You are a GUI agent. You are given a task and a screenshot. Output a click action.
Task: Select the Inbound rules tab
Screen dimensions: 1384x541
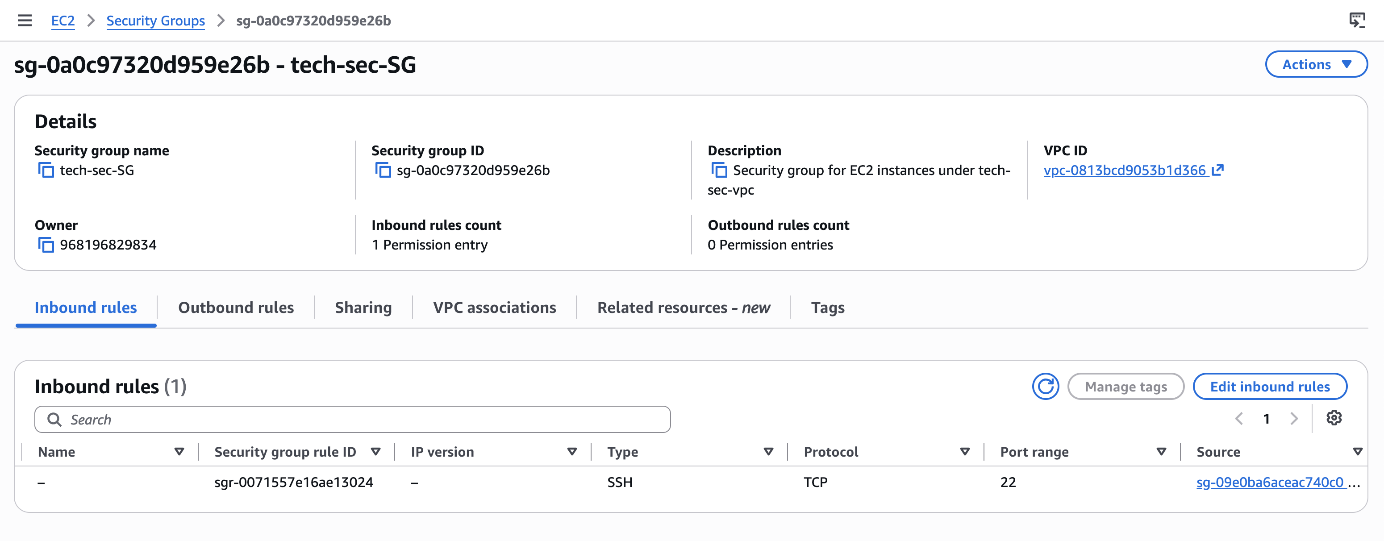pos(86,307)
